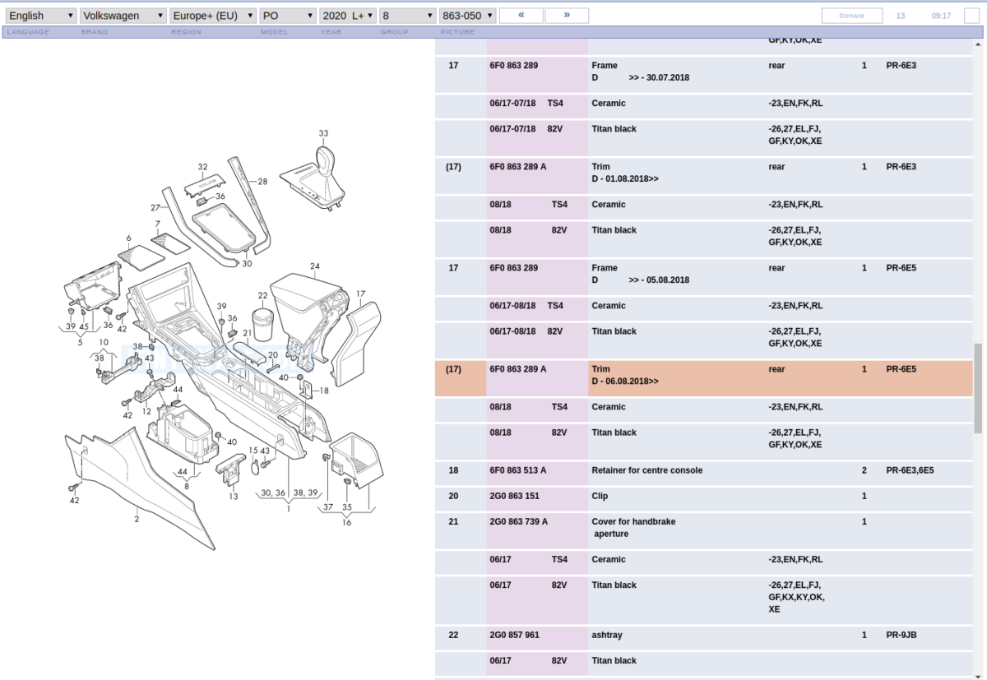This screenshot has width=987, height=680.
Task: Select callout 33 at the gear knob
Action: coord(323,133)
